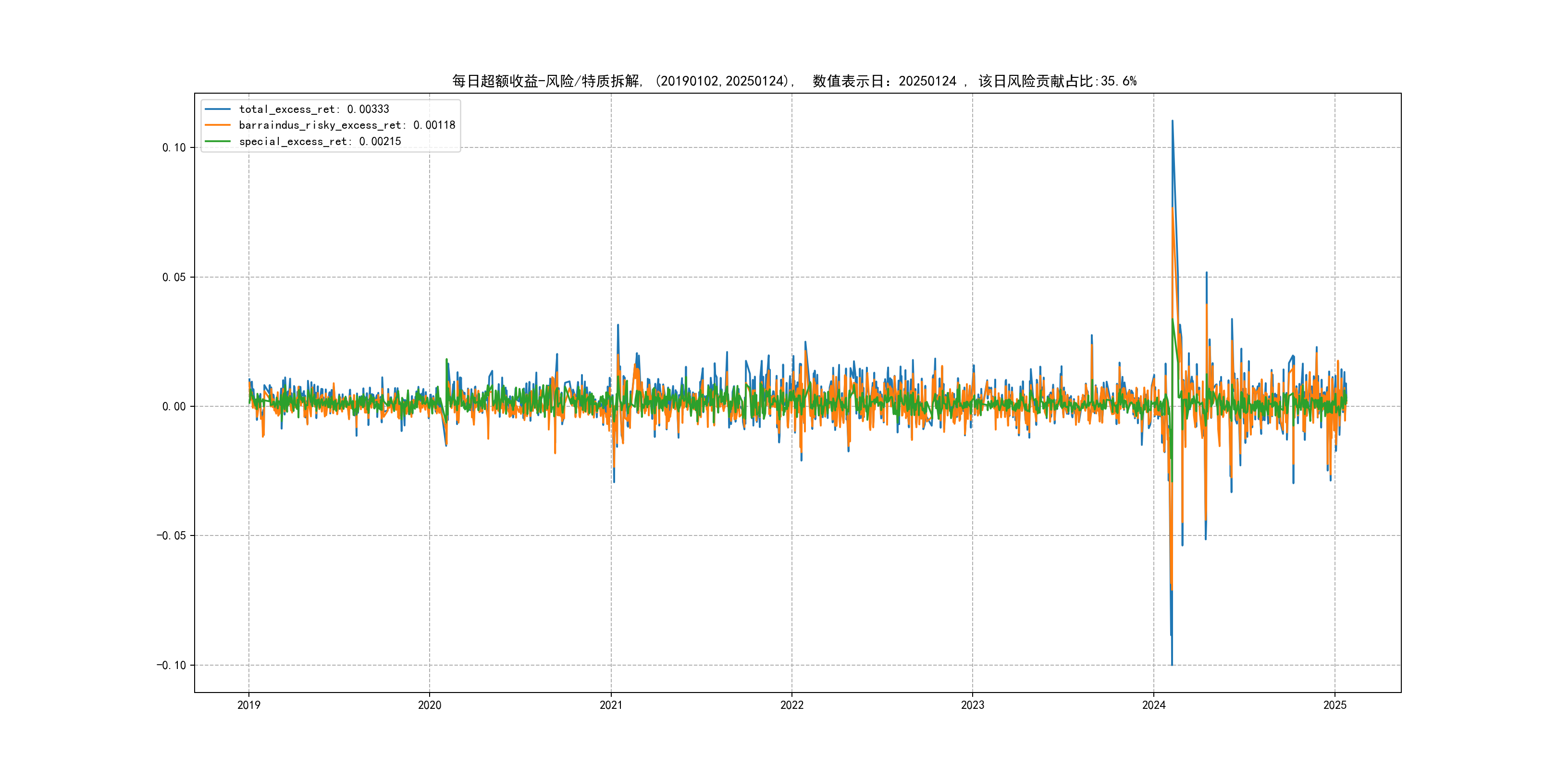Click the -0.05 y-axis tick label
This screenshot has height=778, width=1557.
point(171,536)
